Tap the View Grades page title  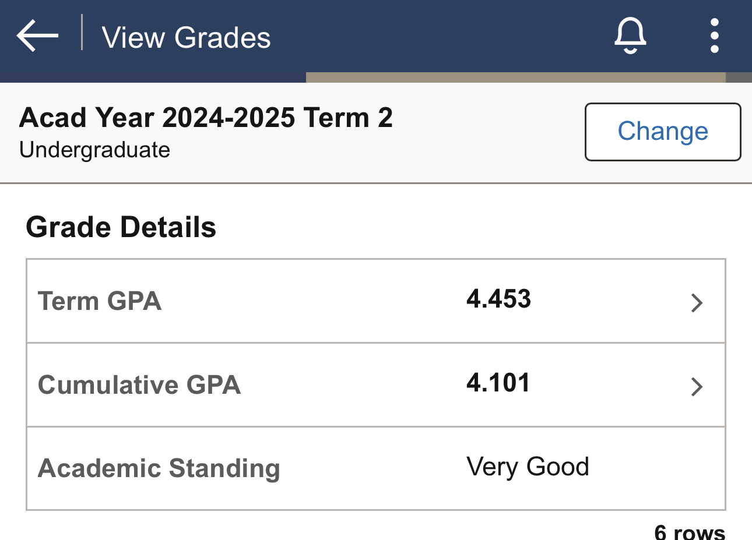186,38
